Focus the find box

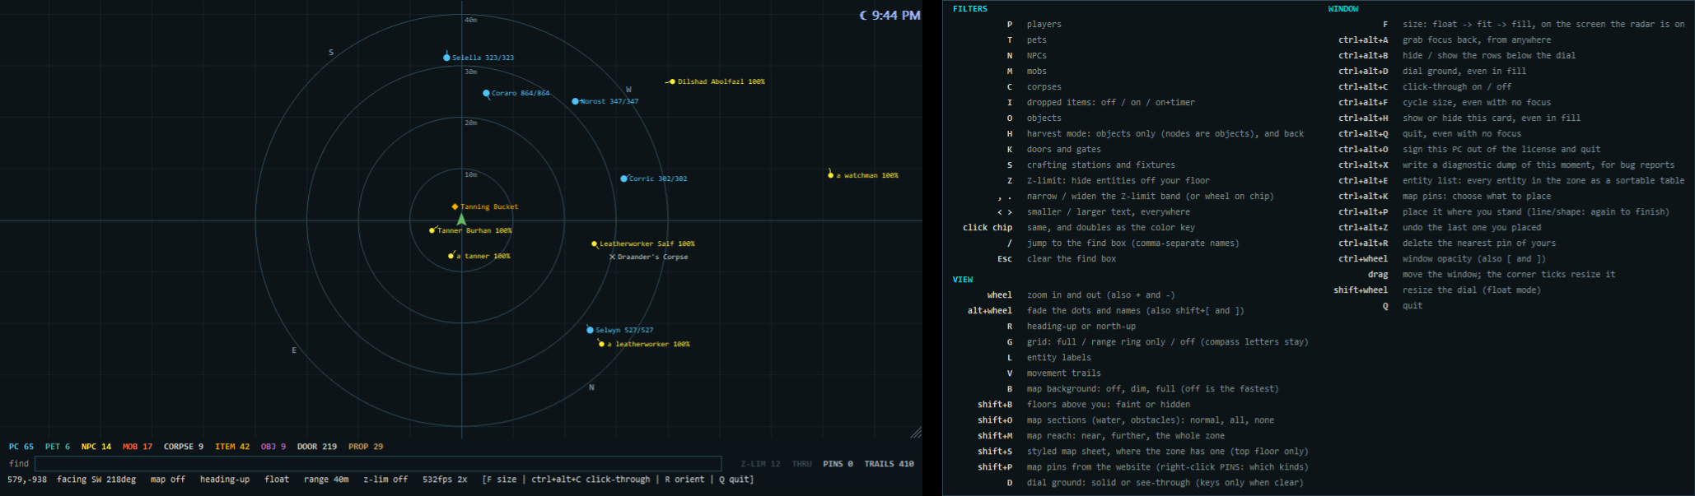point(378,464)
